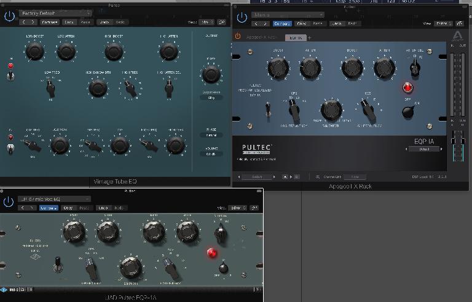Open the View size dropdown in Vintage Tube EQ
The image size is (472, 302).
coord(206,22)
